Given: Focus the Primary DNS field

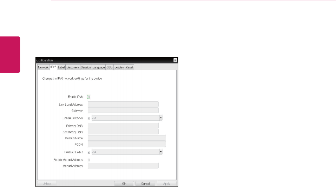Looking at the screenshot, I should click(x=123, y=126).
